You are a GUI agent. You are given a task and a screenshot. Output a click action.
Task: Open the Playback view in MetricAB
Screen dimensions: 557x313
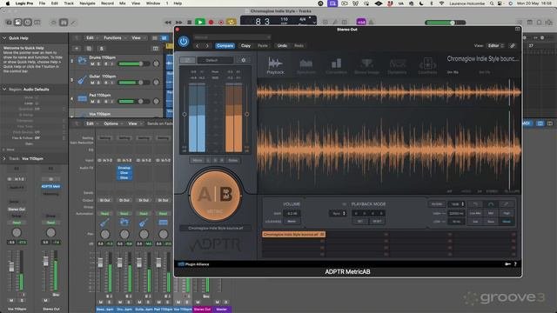click(x=275, y=66)
